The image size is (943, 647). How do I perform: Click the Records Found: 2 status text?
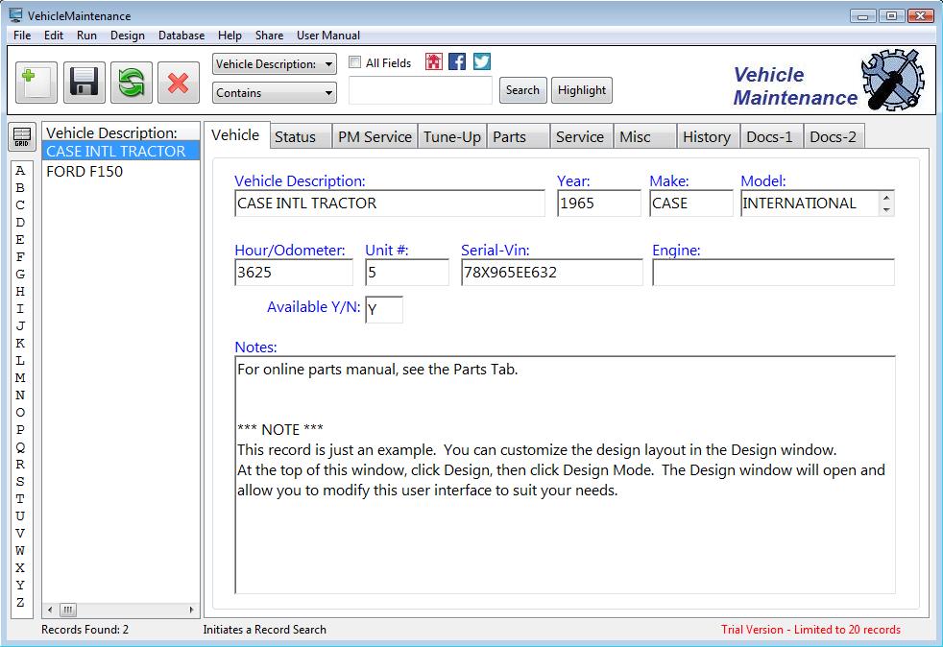click(x=85, y=630)
